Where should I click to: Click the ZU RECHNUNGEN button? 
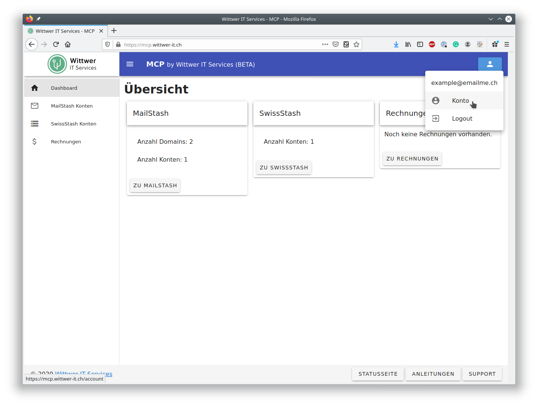click(x=412, y=159)
